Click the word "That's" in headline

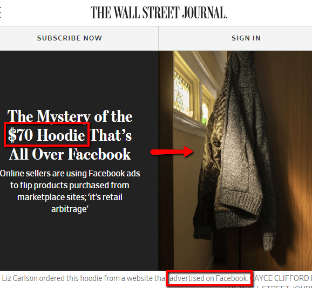click(x=111, y=135)
